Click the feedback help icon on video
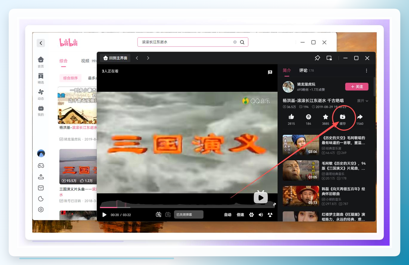Screen dimensions: 409x265 (270, 72)
